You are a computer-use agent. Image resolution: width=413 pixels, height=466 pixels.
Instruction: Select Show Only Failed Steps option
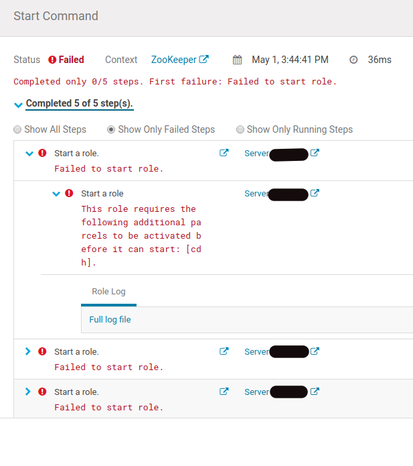coord(111,129)
